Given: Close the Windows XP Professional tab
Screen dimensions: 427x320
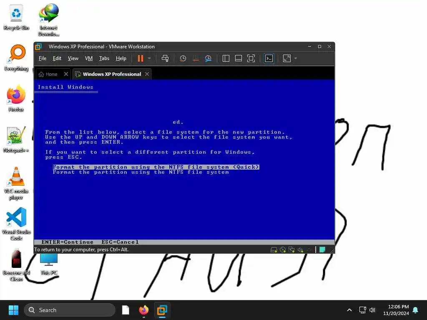Looking at the screenshot, I should tap(147, 74).
